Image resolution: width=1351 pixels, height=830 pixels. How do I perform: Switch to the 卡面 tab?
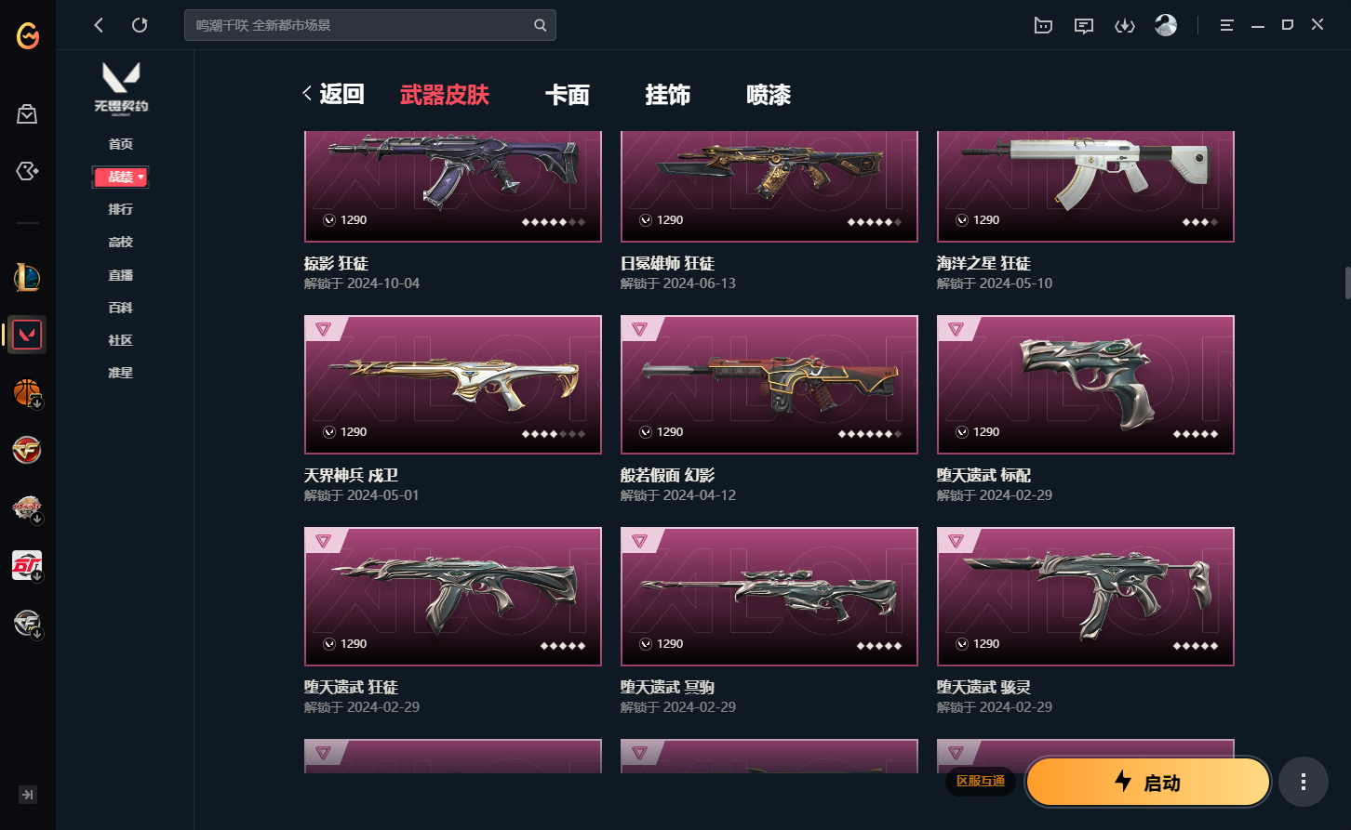pyautogui.click(x=568, y=95)
